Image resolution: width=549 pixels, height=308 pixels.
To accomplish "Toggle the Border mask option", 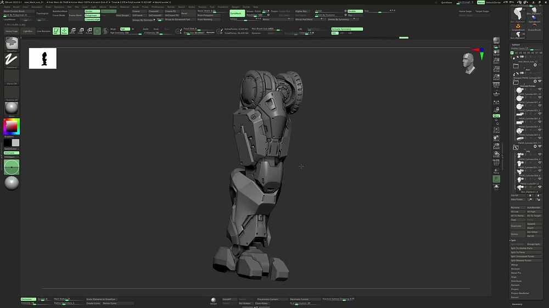I will (x=92, y=11).
